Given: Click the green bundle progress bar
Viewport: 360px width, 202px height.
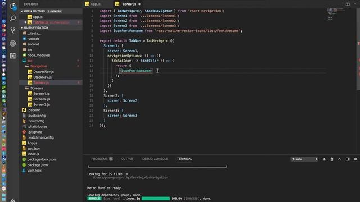Looking at the screenshot, I should (156, 199).
